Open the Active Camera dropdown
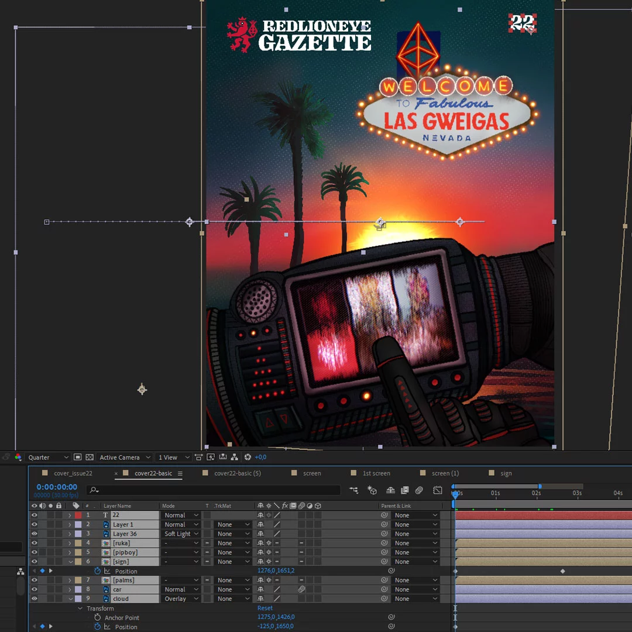The image size is (632, 632). 125,458
